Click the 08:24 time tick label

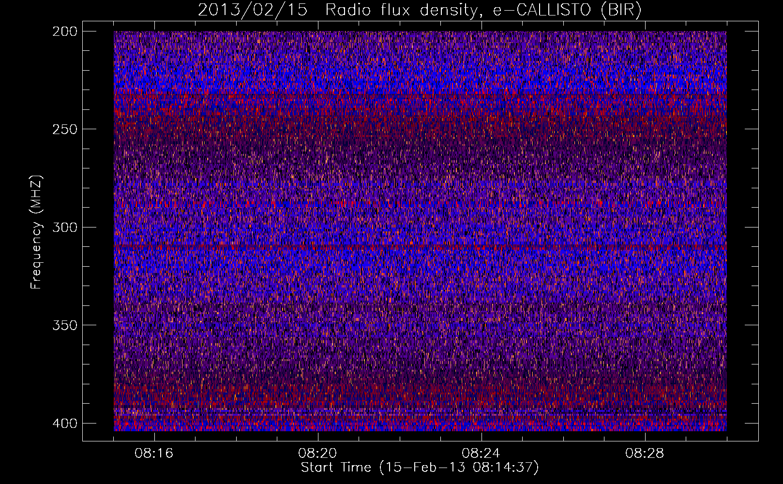pos(481,454)
